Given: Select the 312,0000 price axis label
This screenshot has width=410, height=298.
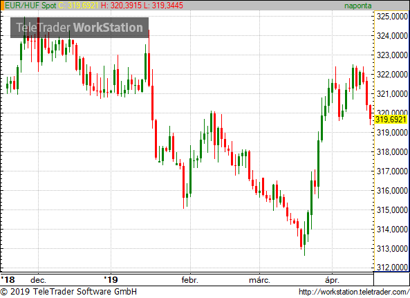Looking at the screenshot, I should (x=392, y=267).
